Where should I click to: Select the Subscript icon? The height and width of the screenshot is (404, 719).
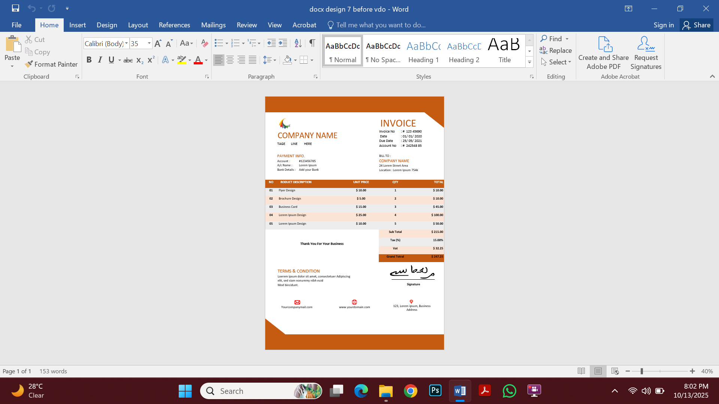coord(139,60)
